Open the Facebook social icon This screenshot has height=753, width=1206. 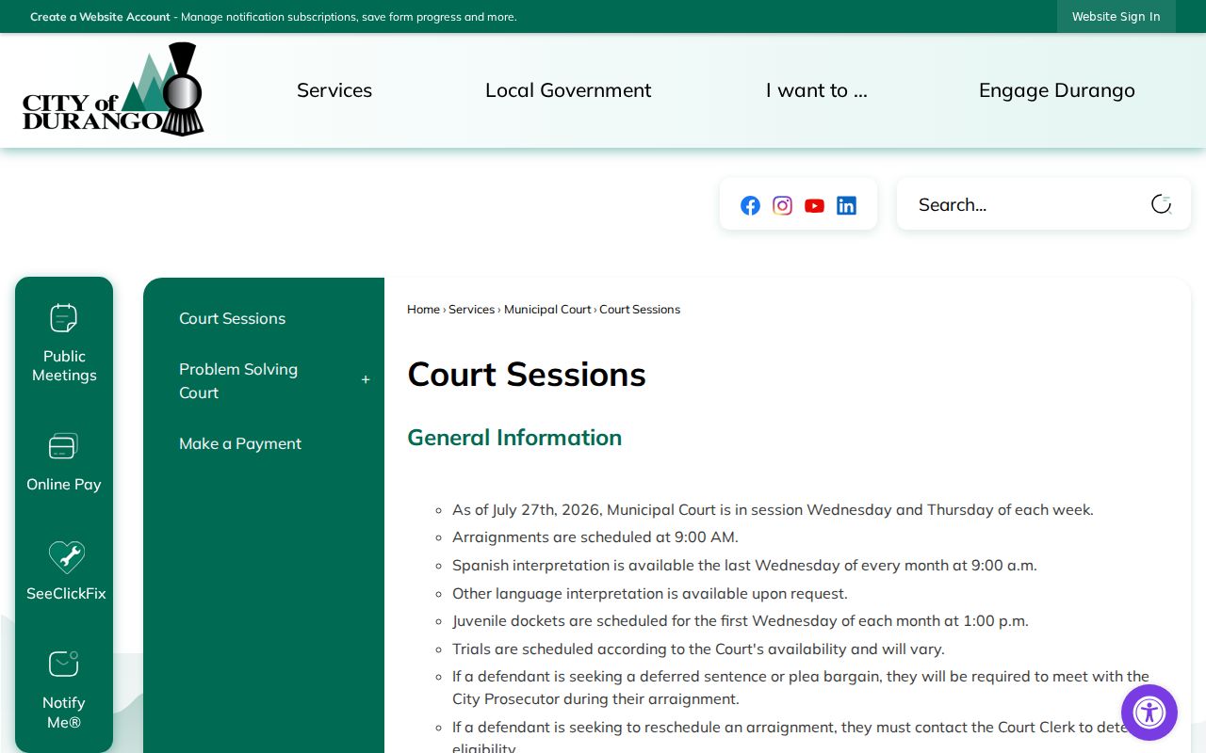click(x=750, y=205)
